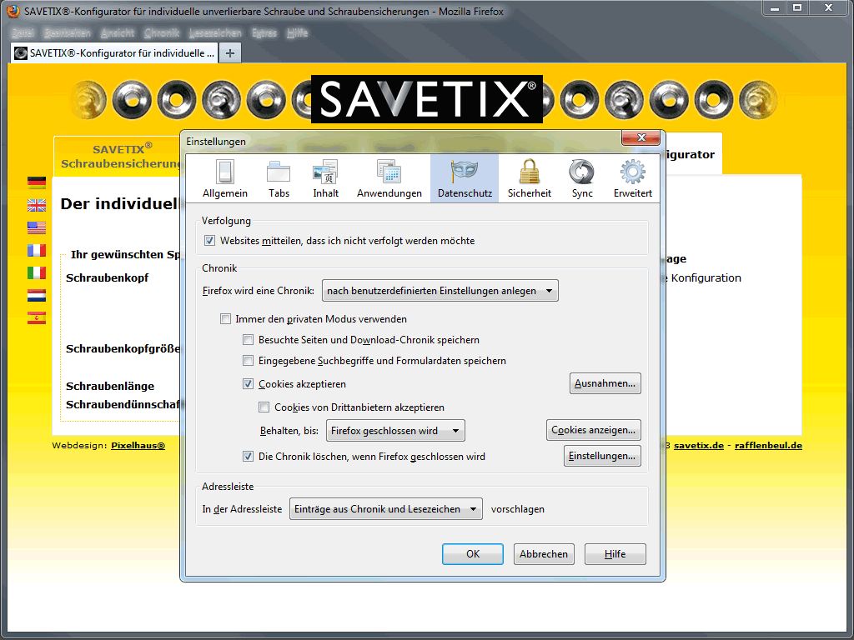The width and height of the screenshot is (854, 640).
Task: Open the Datei menu
Action: click(23, 32)
